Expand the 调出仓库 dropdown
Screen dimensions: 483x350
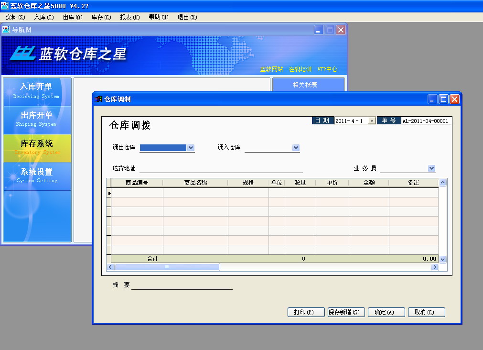191,148
